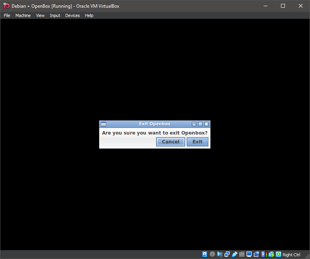Click the hard disk activity status icon

[x=204, y=254]
